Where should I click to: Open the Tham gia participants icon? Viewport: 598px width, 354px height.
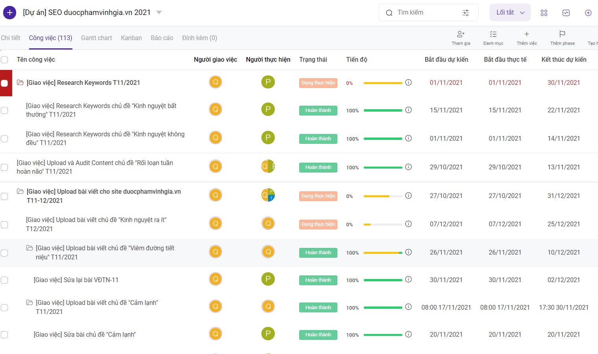click(461, 34)
